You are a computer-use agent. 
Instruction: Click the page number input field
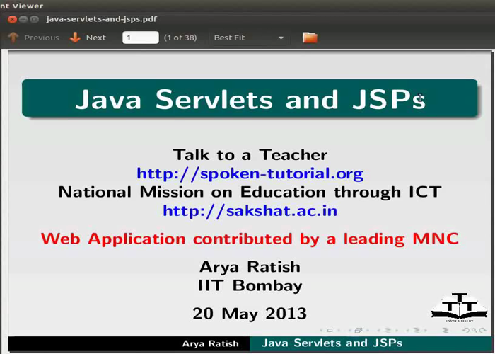140,38
